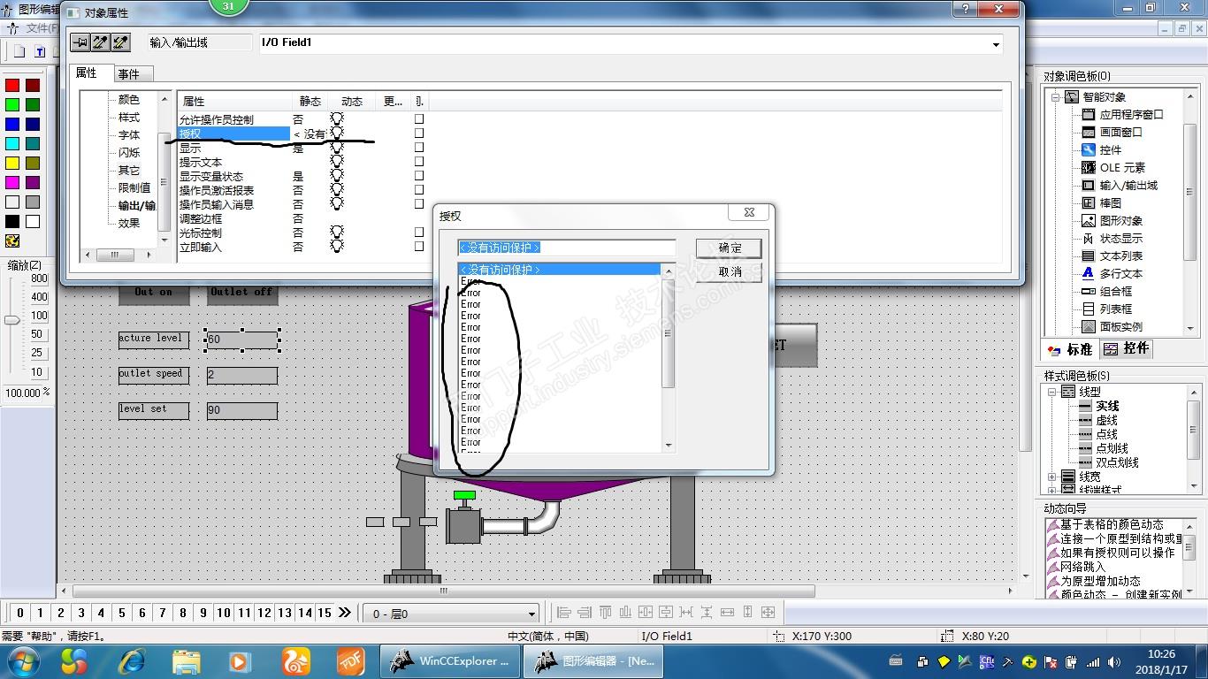The height and width of the screenshot is (679, 1208).
Task: Click the 确定 button in 授权 dialog
Action: coord(730,248)
